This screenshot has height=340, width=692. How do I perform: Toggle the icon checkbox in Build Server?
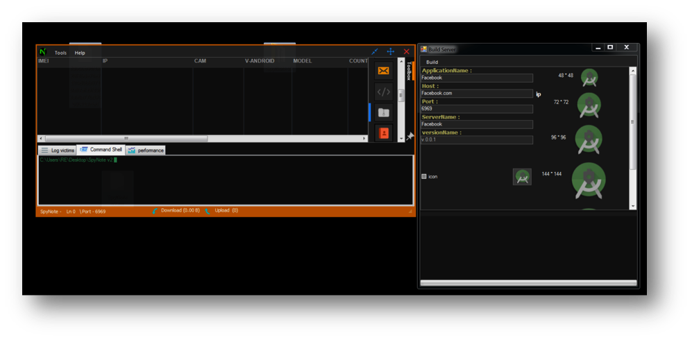click(424, 177)
